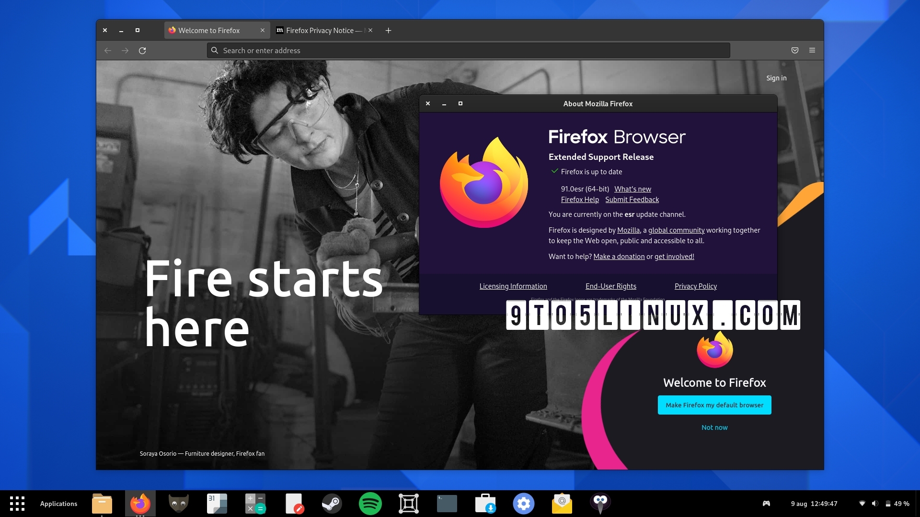Select the 'Welcome to Firefox' tab
Image resolution: width=920 pixels, height=517 pixels.
(208, 30)
